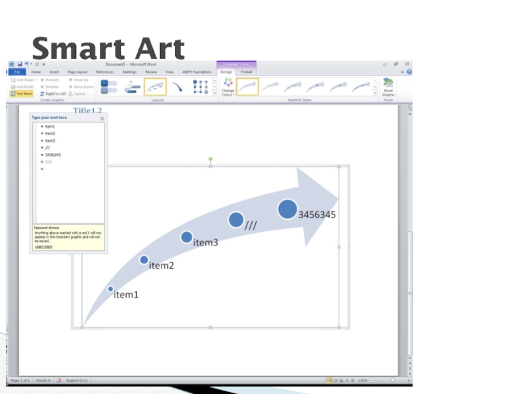
Task: Switch to the Home tab
Action: click(x=36, y=72)
